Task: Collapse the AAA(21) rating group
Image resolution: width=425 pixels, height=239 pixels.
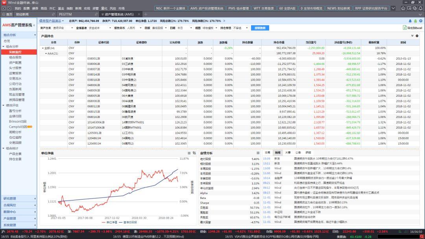Action: pos(46,53)
